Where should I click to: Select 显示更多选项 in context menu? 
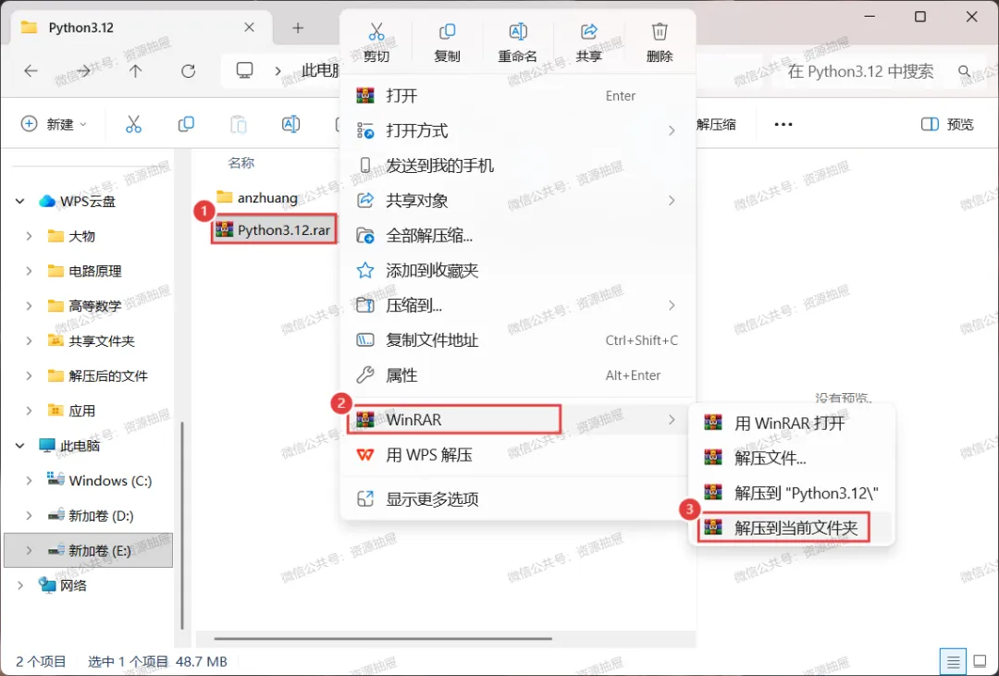tap(518, 498)
